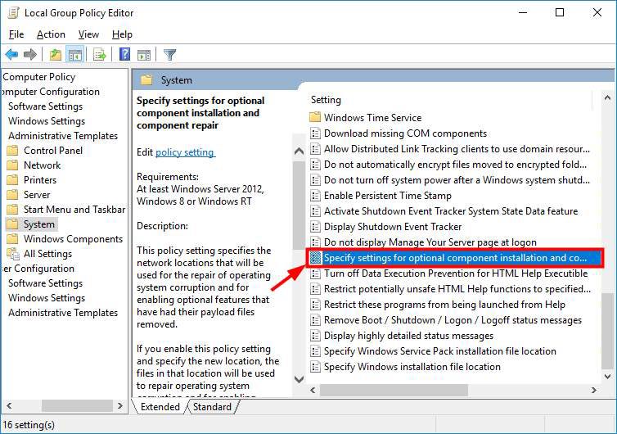
Task: Switch to the Extended tab
Action: (x=160, y=407)
